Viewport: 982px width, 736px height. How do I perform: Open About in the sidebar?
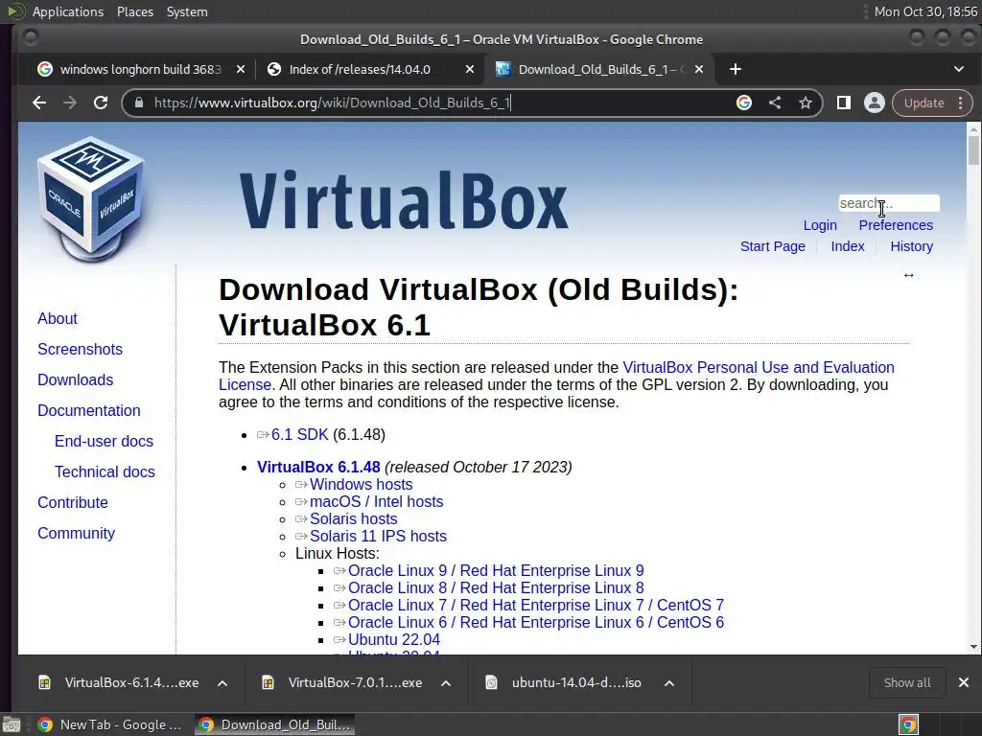point(57,318)
